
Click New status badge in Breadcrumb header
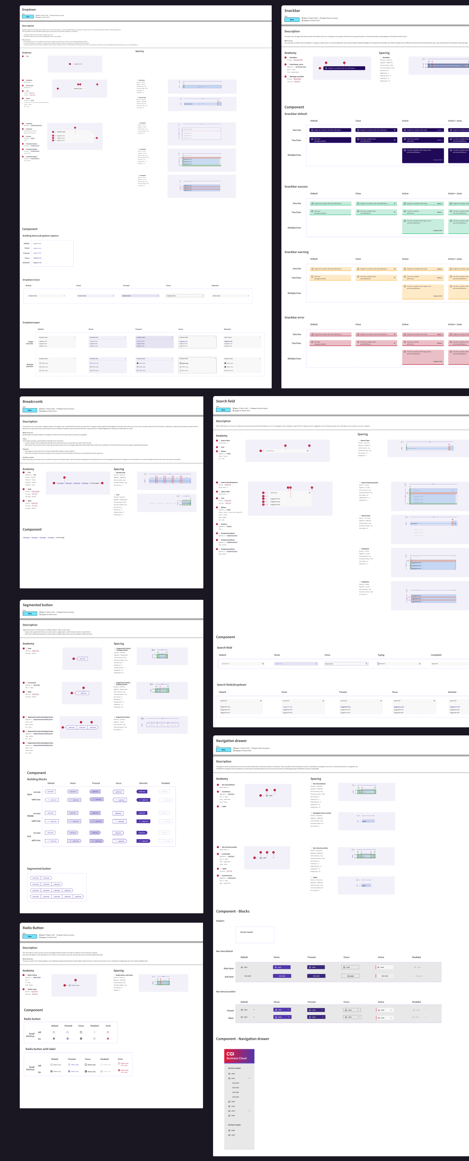pyautogui.click(x=30, y=410)
